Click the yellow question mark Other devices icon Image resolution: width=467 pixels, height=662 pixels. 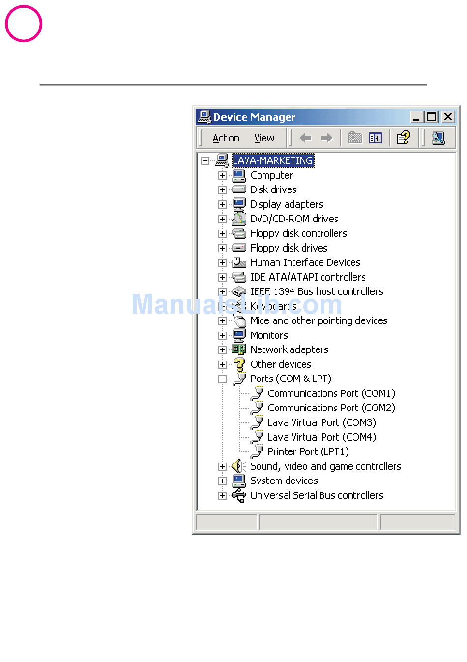coord(239,364)
